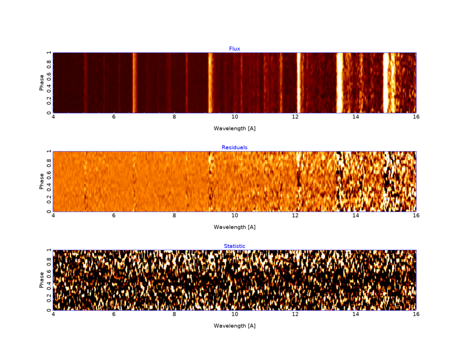Click the "Residuals" plot title
This screenshot has height=362, width=469.
point(234,147)
